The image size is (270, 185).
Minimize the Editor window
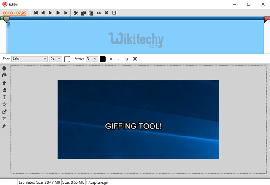tap(235, 4)
